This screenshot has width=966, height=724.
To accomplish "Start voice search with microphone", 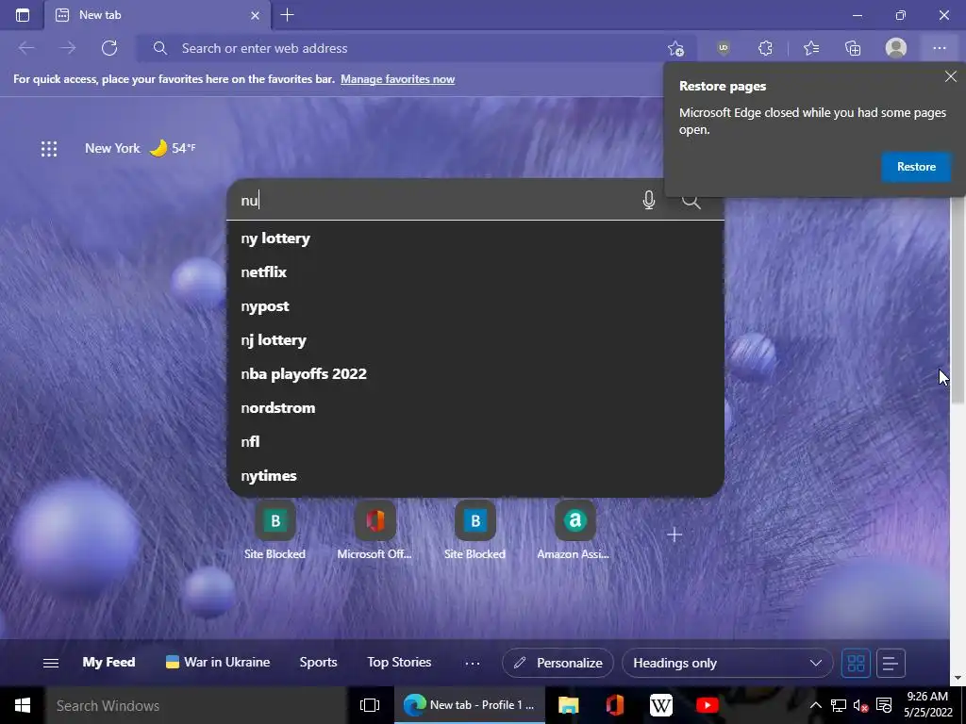I will 649,200.
